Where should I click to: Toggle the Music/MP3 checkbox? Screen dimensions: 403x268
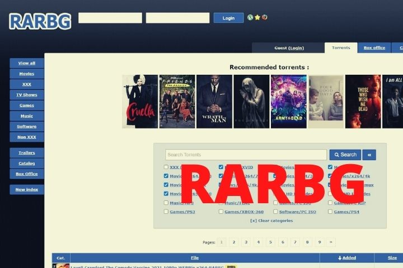click(x=166, y=203)
